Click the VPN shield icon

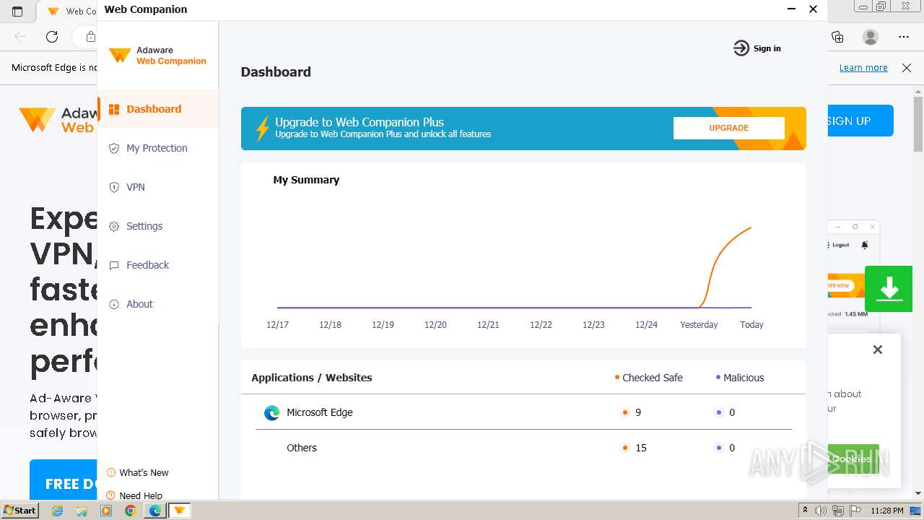click(114, 187)
